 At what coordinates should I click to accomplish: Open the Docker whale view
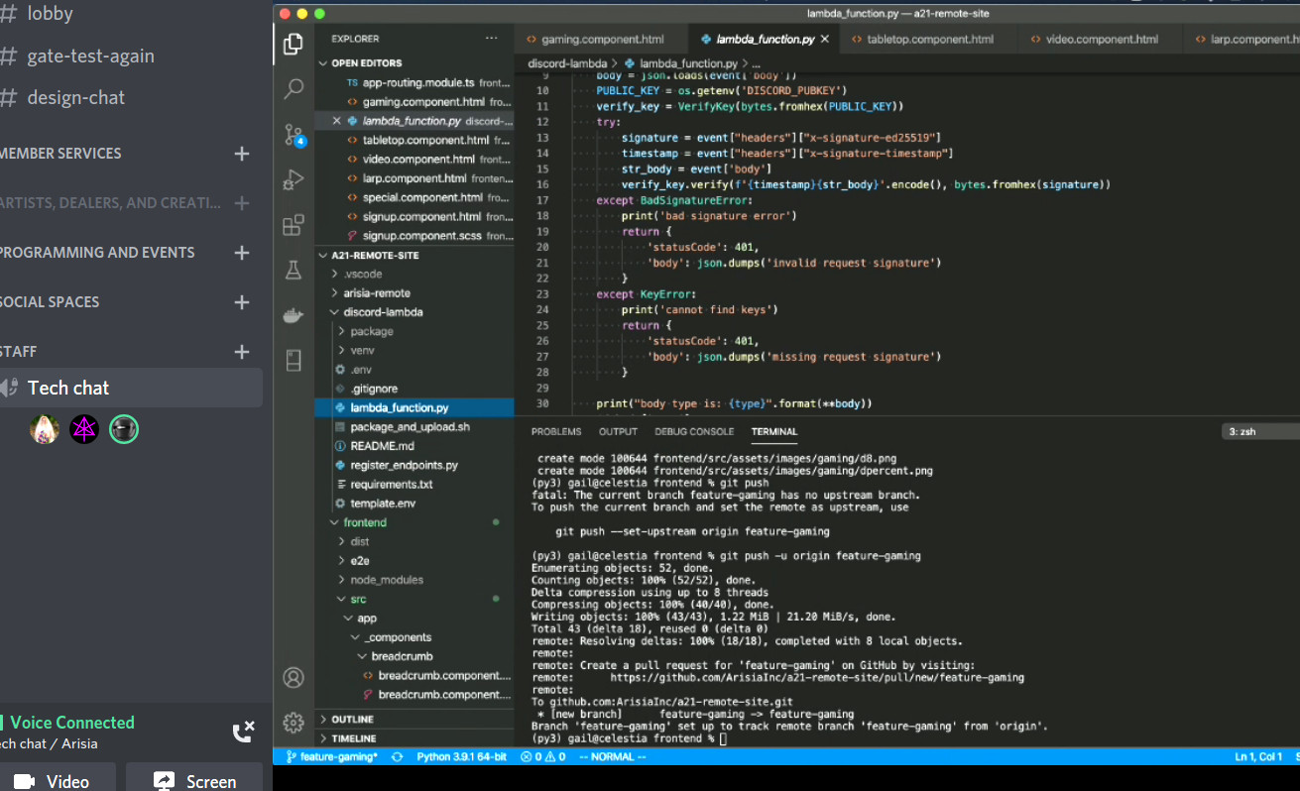(294, 315)
